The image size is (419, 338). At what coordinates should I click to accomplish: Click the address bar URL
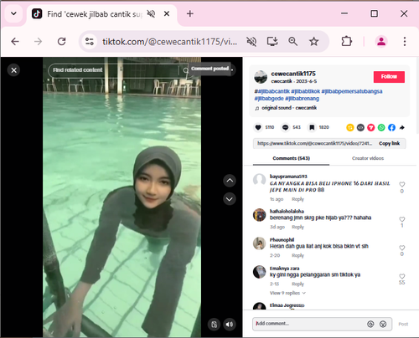[x=170, y=42]
